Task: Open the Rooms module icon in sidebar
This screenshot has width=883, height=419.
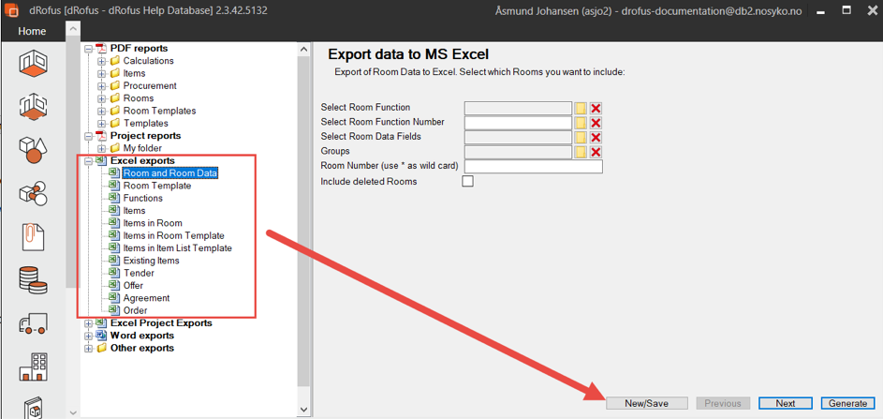Action: tap(33, 63)
